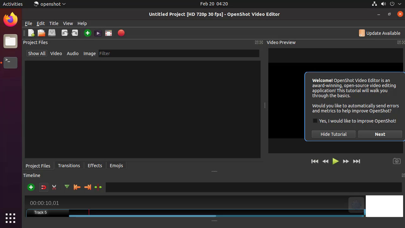405x228 pixels.
Task: Click the fast forward playback button
Action: coord(346,161)
